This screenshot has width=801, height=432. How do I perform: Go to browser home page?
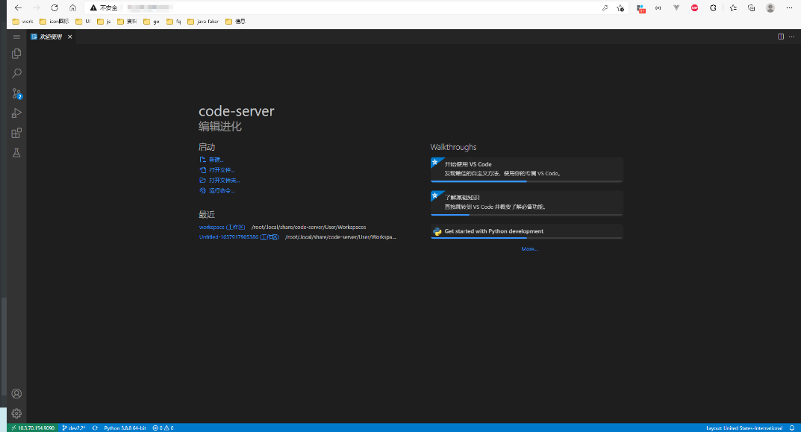click(73, 7)
